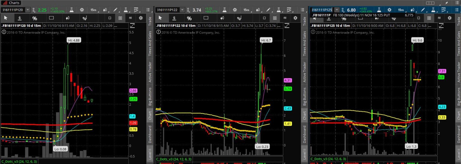Click the ellipsis after L: 2.09 in P120
This screenshot has height=164, width=461.
(x=116, y=26)
